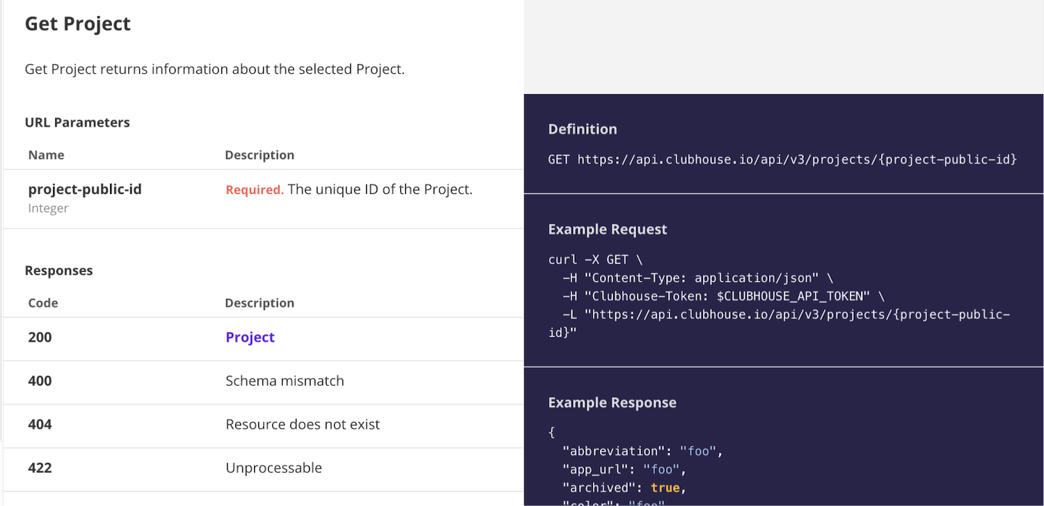Select the Integer type label under project-public-id
1044x506 pixels.
48,207
